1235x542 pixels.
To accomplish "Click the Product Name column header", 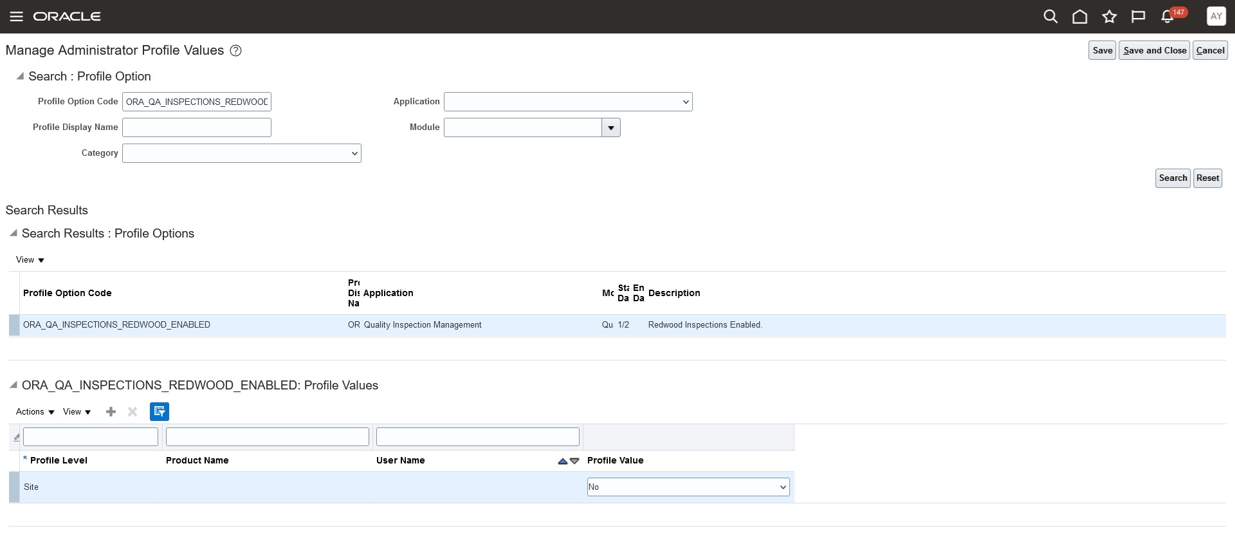I will click(197, 460).
